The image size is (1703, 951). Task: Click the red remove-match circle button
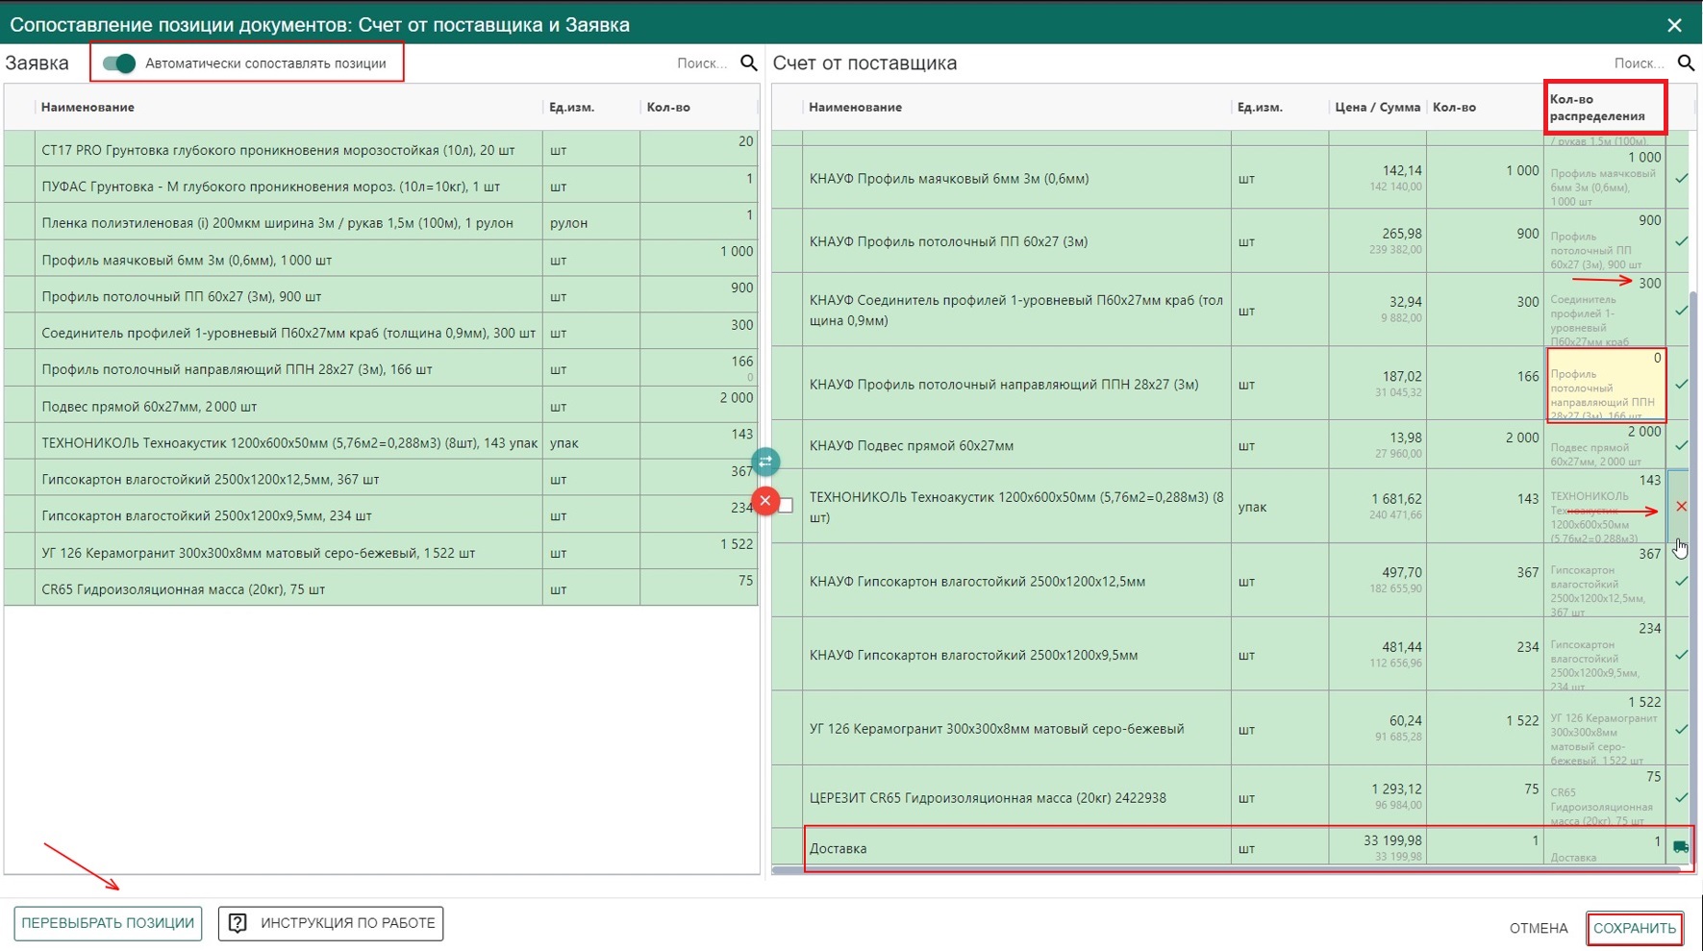coord(765,501)
